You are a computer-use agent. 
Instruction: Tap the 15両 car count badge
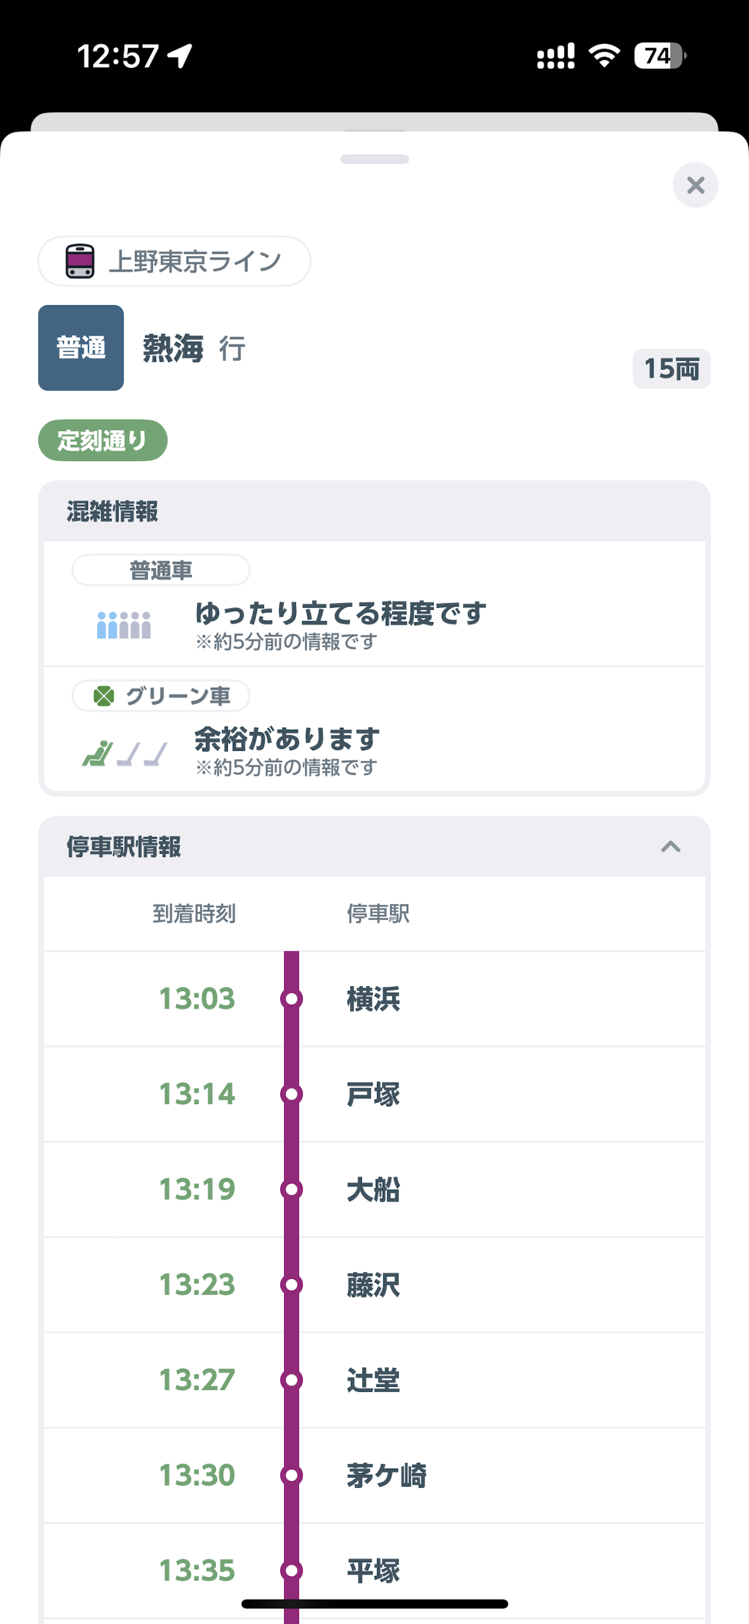(671, 369)
